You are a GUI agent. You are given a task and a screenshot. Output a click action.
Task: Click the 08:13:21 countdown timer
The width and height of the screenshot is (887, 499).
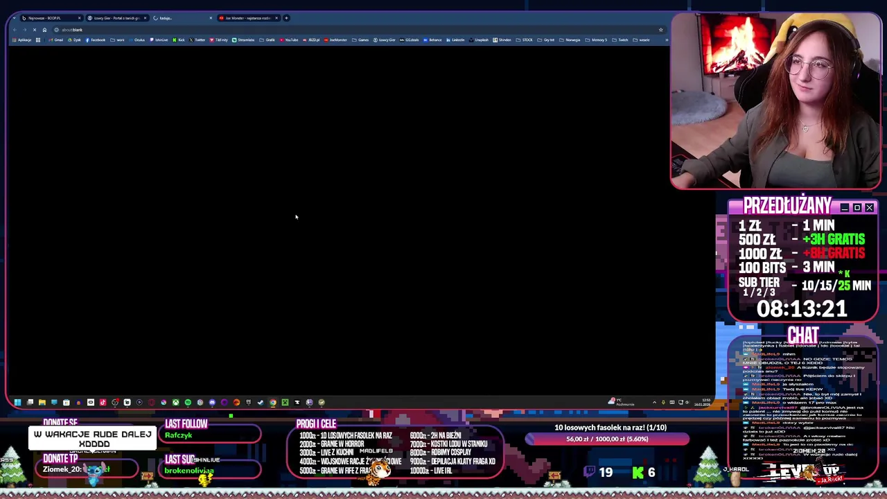point(802,308)
